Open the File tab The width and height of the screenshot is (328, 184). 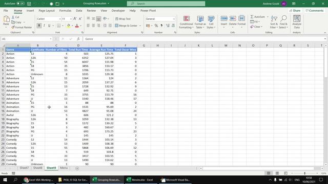click(x=6, y=11)
